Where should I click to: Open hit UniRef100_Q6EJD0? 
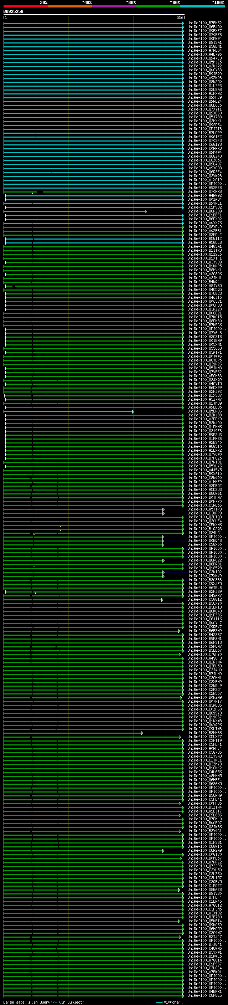tap(204, 27)
